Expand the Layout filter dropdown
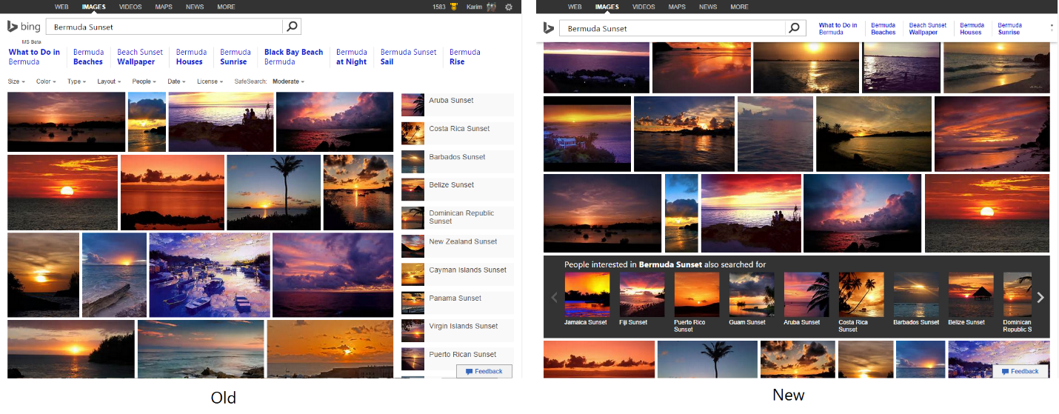Viewport: 1059px width, 414px height. [109, 81]
